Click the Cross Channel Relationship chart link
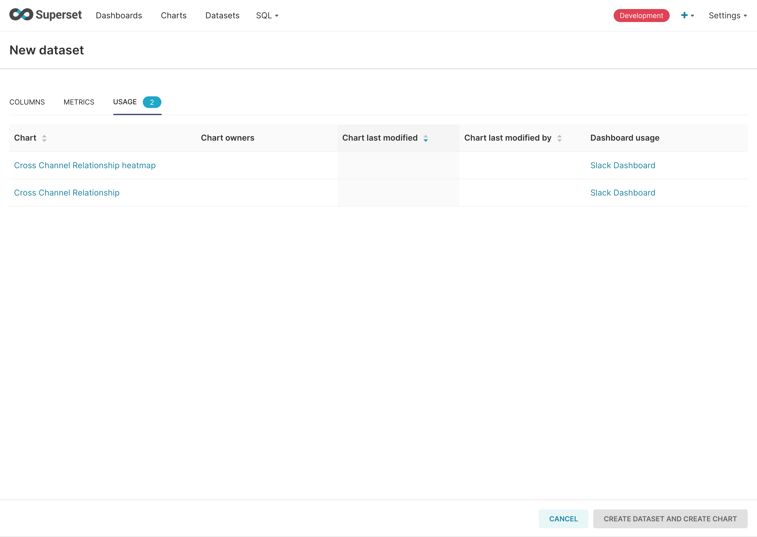 tap(66, 192)
